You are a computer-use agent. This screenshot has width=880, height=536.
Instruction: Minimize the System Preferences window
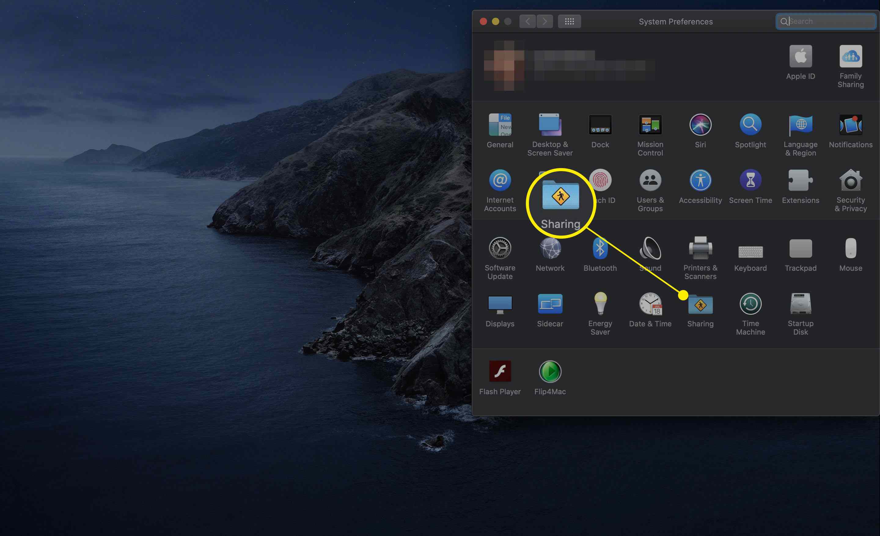click(x=495, y=21)
